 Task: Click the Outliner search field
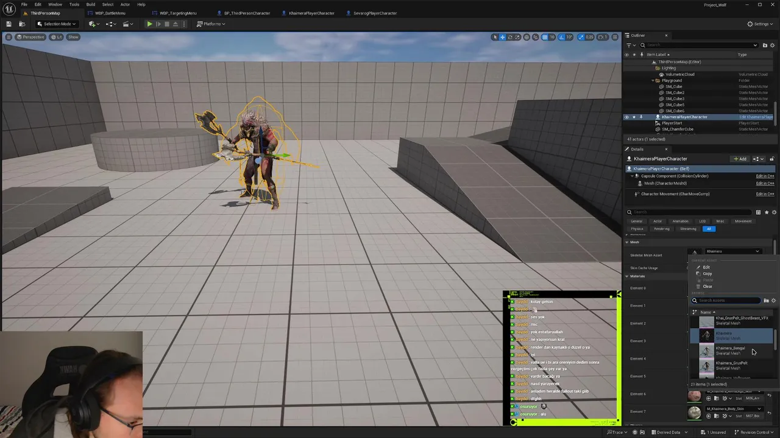tap(699, 45)
